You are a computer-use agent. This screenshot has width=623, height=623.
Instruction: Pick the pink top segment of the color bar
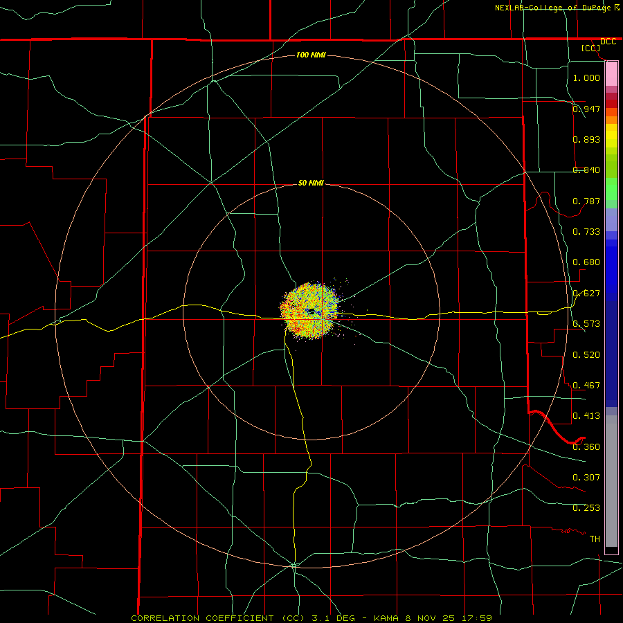[611, 74]
